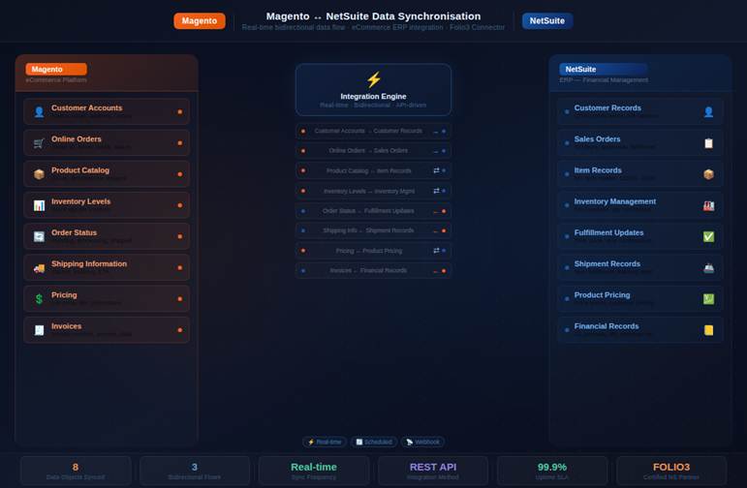Click the Sales Orders clipboard icon
This screenshot has height=488, width=747.
[x=708, y=143]
